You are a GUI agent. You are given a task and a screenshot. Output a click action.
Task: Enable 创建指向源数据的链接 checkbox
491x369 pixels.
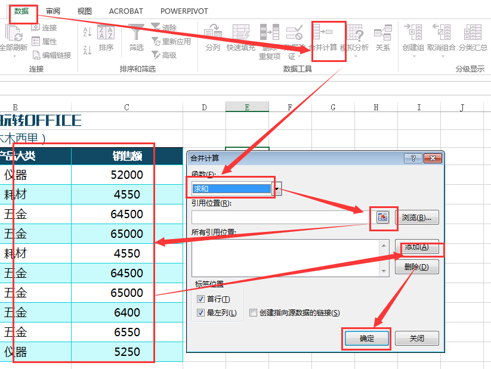tap(253, 312)
